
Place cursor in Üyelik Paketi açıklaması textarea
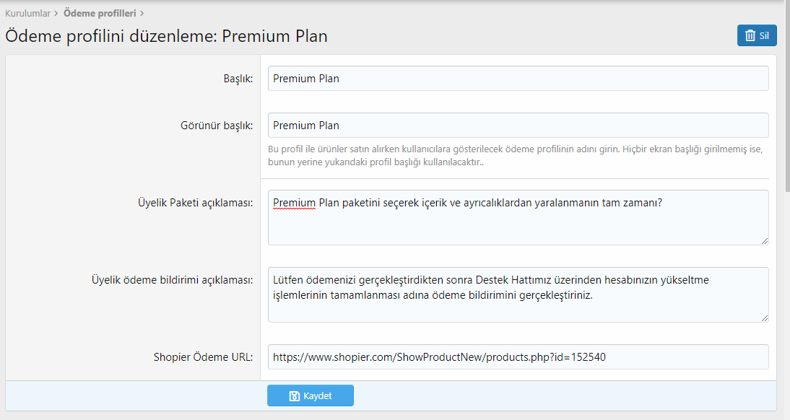coord(518,217)
